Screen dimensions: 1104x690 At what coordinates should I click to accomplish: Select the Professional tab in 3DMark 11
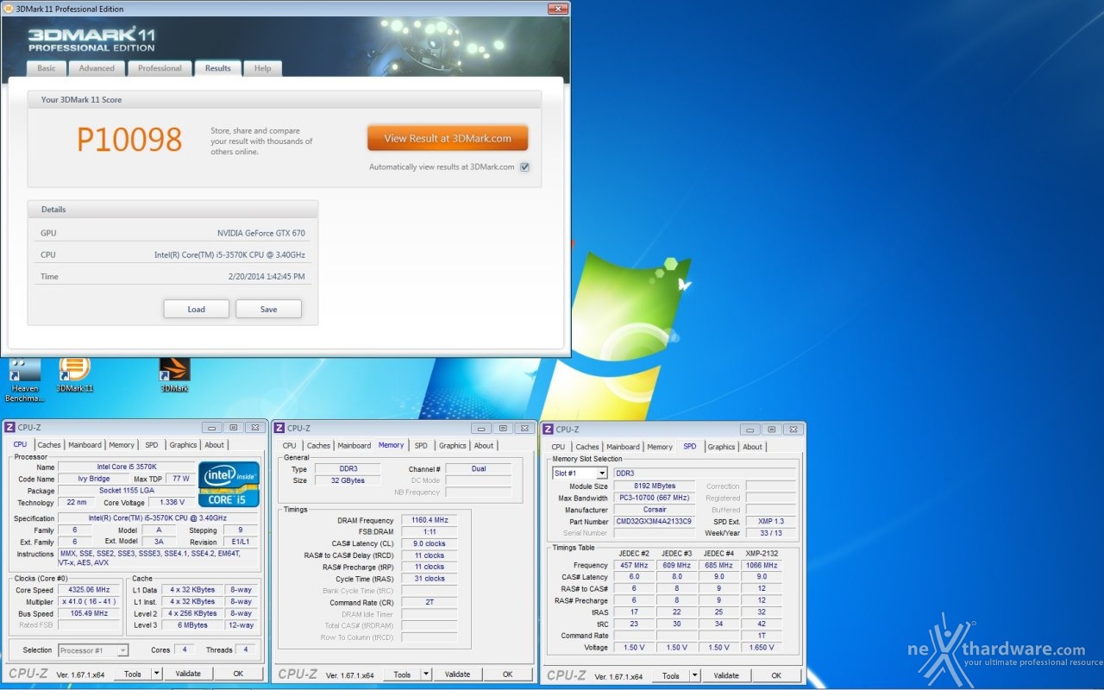[x=160, y=68]
